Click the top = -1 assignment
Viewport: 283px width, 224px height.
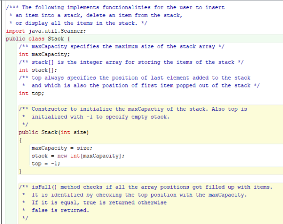[x=46, y=163]
